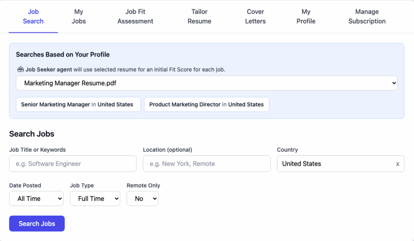The width and height of the screenshot is (414, 241).
Task: Open the My Profile tab
Action: click(x=306, y=16)
